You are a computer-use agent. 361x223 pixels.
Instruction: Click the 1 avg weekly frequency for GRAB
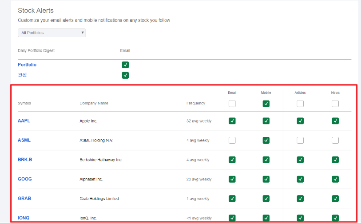[198, 199]
